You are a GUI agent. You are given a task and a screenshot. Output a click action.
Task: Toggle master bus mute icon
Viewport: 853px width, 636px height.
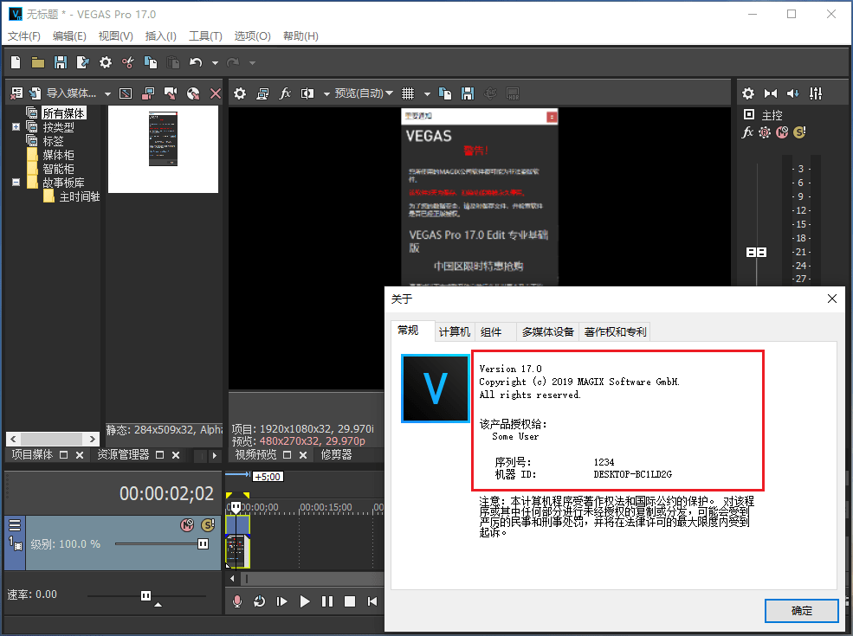pos(782,132)
